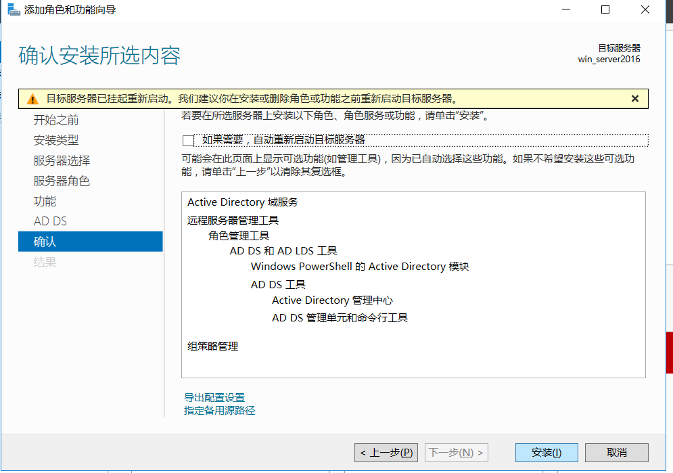The width and height of the screenshot is (673, 473).
Task: Go to the 安装类型 step
Action: [x=56, y=140]
